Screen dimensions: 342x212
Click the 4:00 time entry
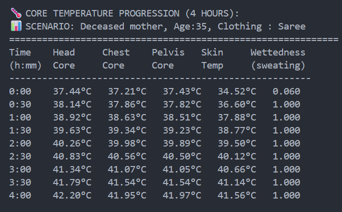(x=20, y=195)
